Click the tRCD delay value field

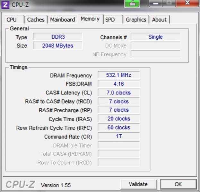click(119, 101)
